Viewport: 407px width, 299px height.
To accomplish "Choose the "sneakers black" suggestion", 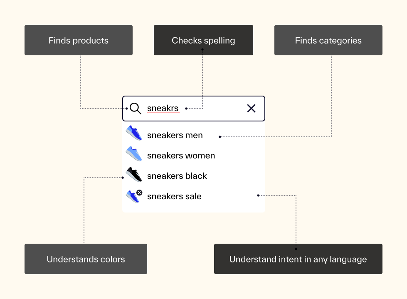I will click(x=177, y=176).
